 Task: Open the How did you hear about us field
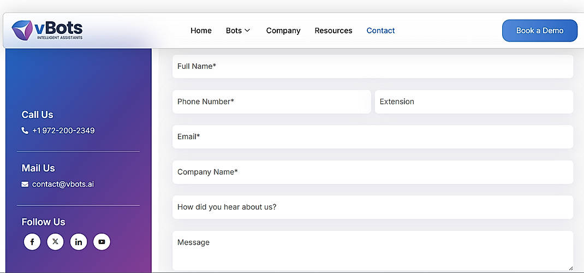(x=372, y=207)
